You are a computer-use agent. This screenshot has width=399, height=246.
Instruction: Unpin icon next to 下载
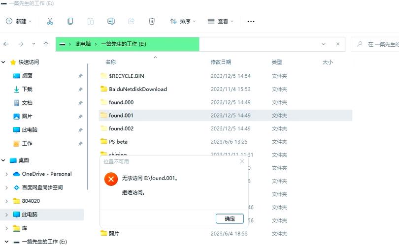pos(80,89)
